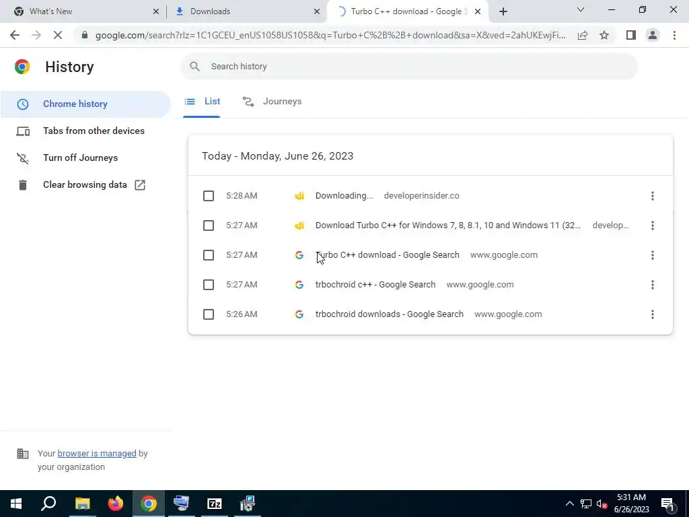Open the profile avatar menu
The width and height of the screenshot is (689, 517).
(x=653, y=35)
